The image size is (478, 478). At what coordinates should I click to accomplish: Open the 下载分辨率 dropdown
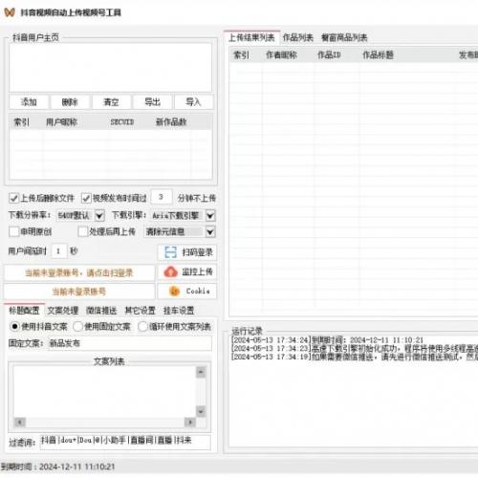click(x=99, y=215)
